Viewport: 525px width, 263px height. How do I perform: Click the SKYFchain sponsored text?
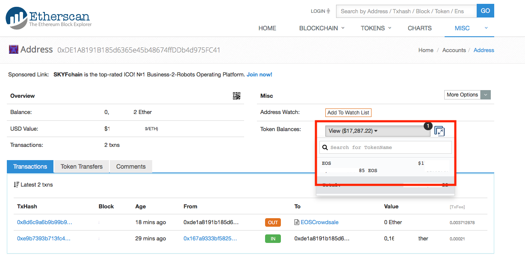[x=68, y=74]
